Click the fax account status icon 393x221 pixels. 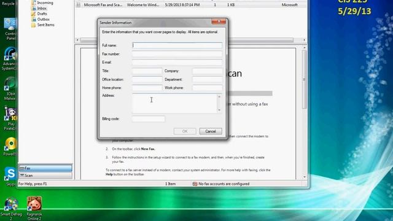point(195,184)
